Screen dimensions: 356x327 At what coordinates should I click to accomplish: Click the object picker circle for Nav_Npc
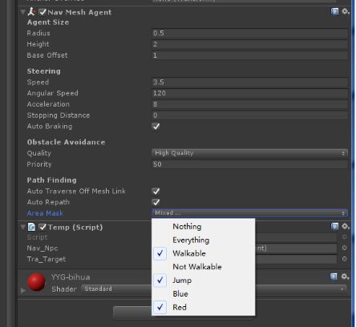(344, 248)
